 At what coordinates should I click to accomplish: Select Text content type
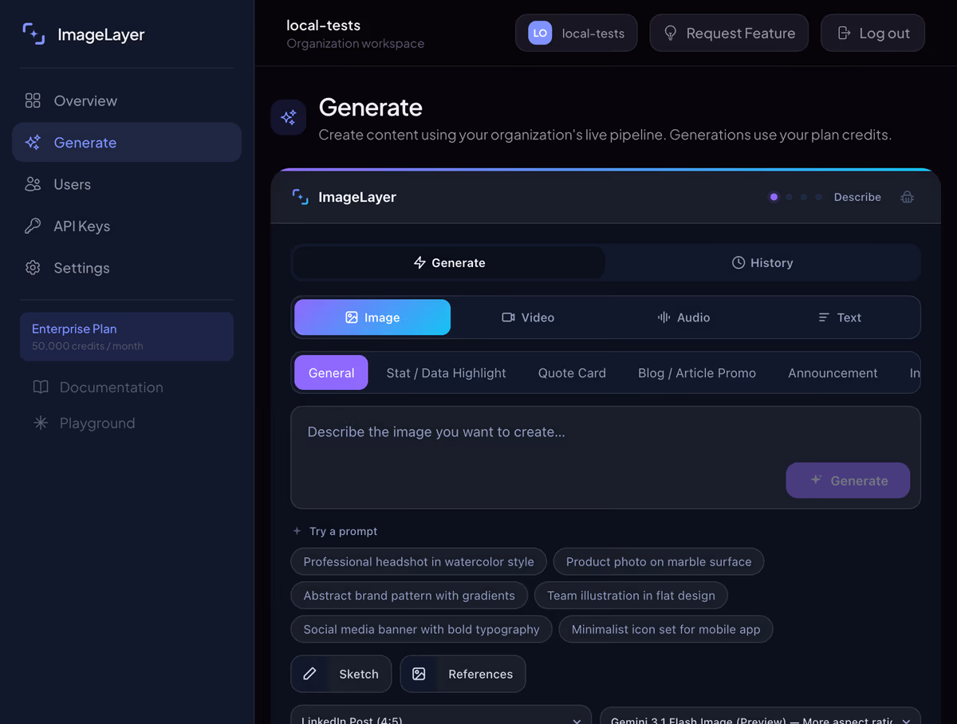(839, 317)
